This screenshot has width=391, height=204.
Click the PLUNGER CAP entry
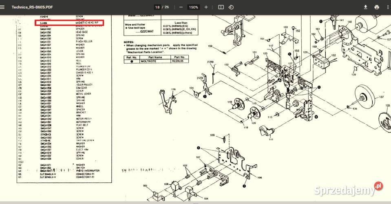(84, 67)
